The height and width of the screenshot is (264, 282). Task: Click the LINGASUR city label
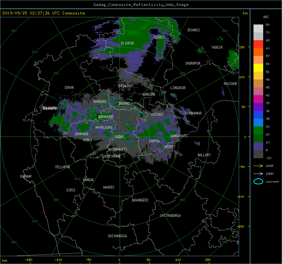pyautogui.click(x=178, y=88)
